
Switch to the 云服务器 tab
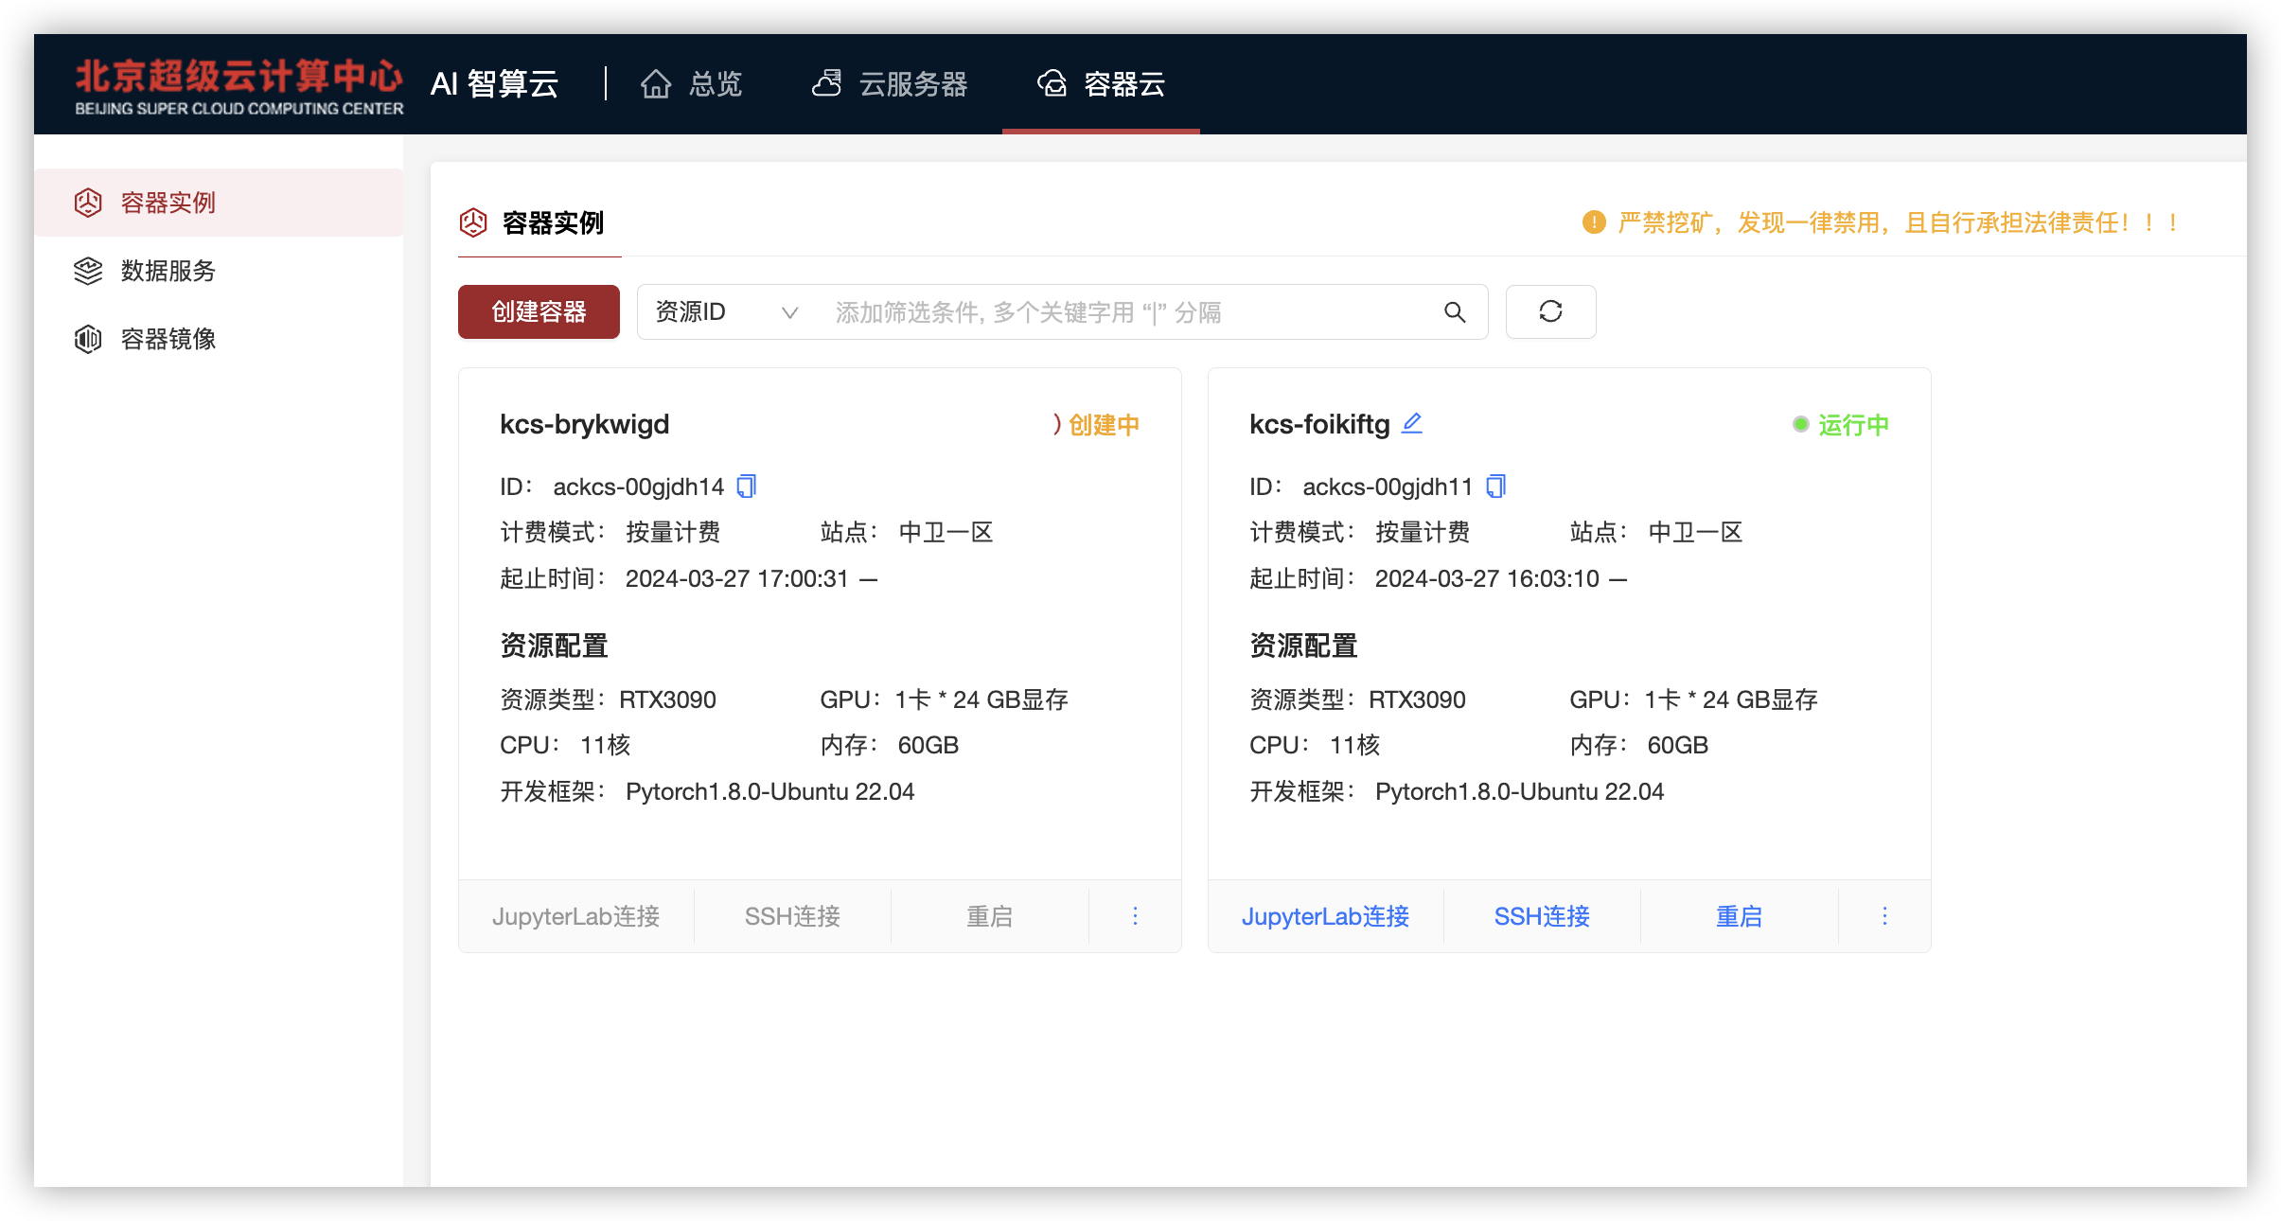coord(890,84)
